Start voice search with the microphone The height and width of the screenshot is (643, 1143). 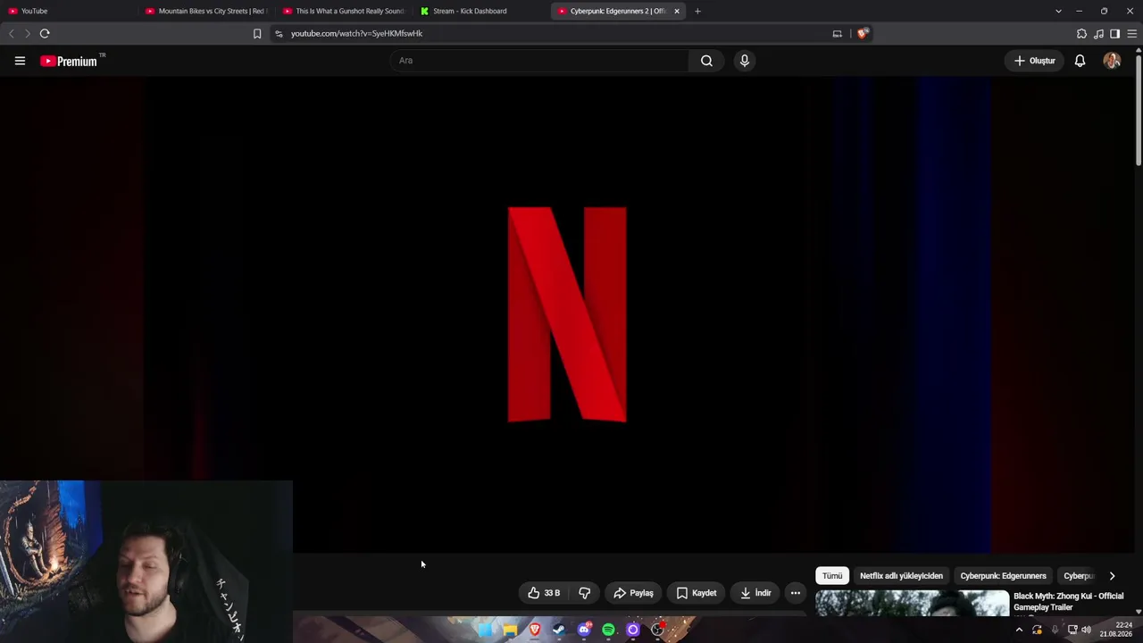tap(745, 61)
